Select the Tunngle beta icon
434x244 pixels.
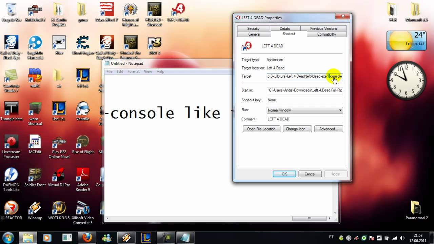(x=11, y=111)
